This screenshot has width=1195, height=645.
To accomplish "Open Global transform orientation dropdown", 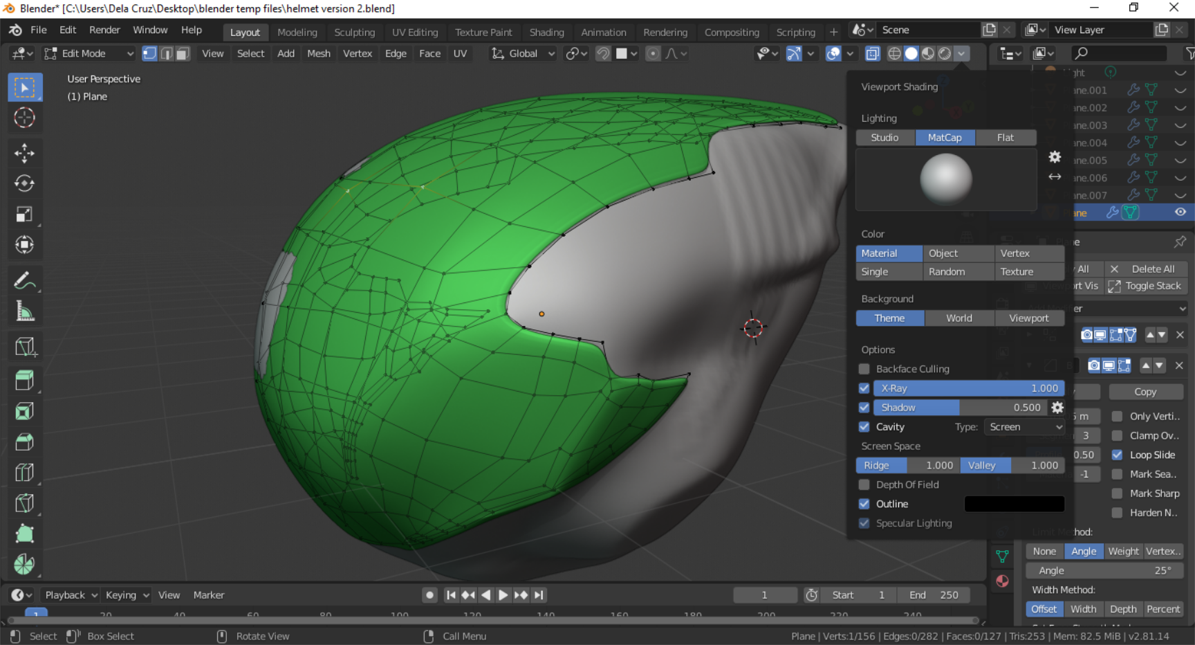I will pyautogui.click(x=523, y=54).
